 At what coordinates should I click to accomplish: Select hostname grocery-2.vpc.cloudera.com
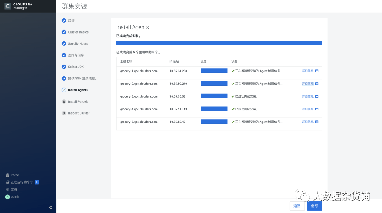[x=139, y=84]
